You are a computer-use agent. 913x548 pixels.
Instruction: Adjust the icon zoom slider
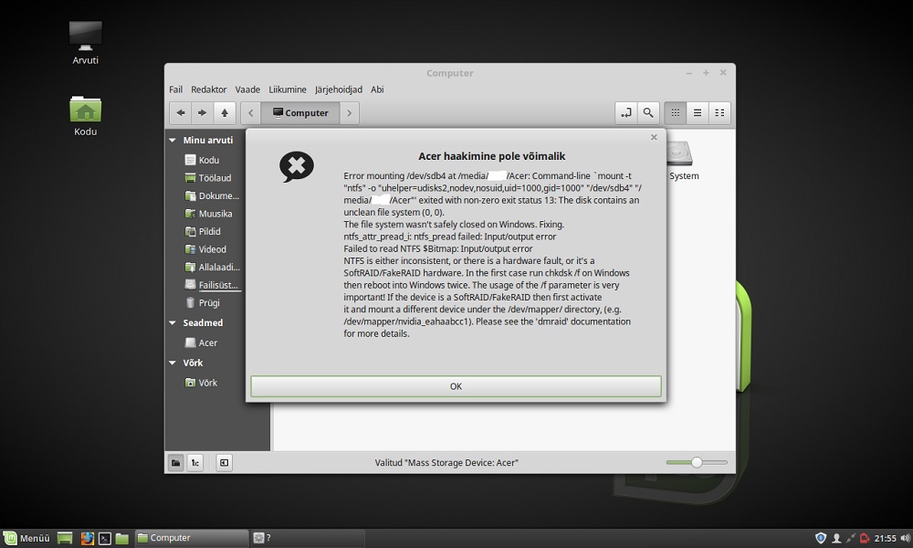click(697, 463)
